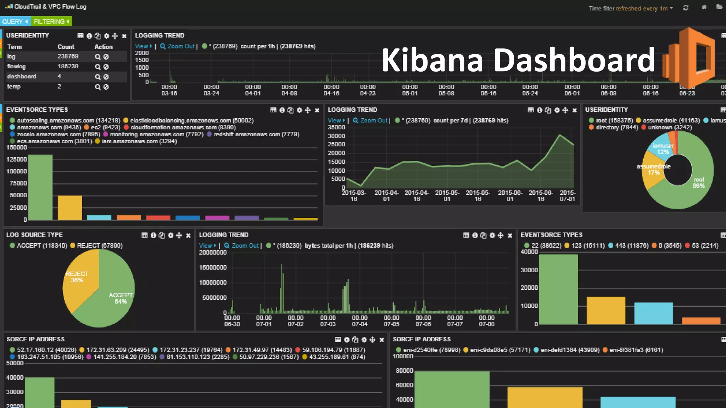
Task: Show the info icon of the USERIDENTITY table panel
Action: click(x=89, y=36)
